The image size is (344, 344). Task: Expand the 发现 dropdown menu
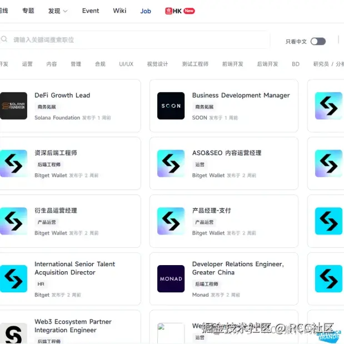58,11
